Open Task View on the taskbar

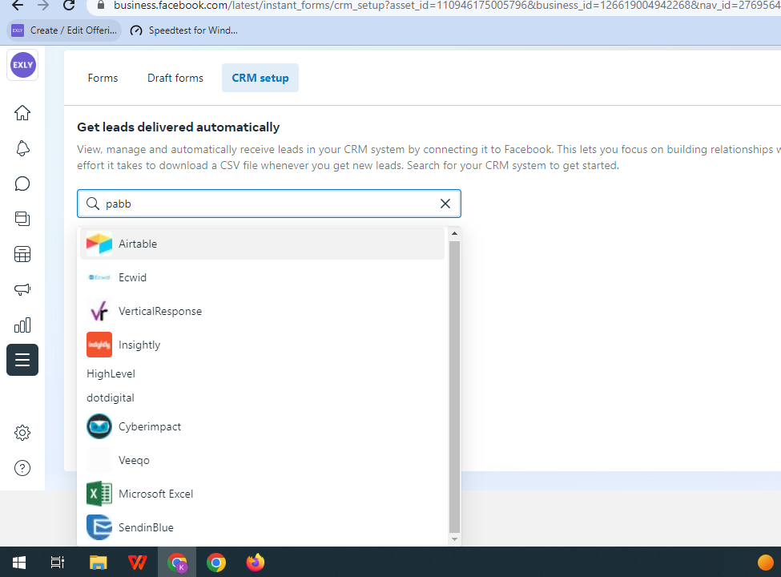pyautogui.click(x=58, y=563)
